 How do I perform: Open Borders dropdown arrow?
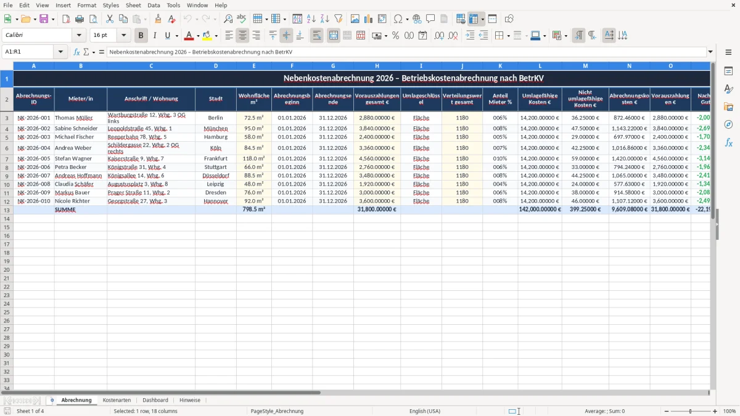pos(508,36)
